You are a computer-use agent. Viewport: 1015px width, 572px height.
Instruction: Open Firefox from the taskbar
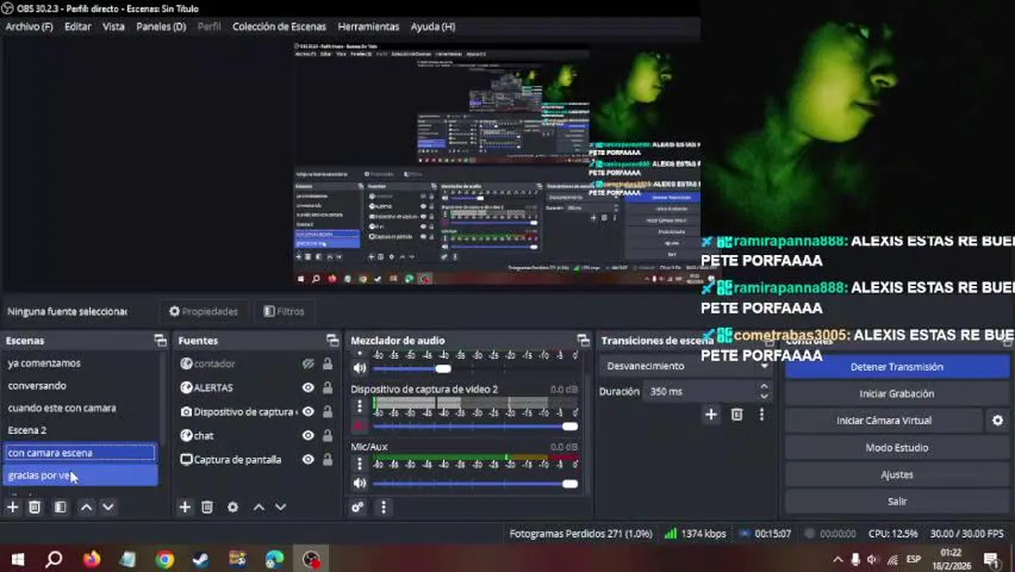click(91, 559)
